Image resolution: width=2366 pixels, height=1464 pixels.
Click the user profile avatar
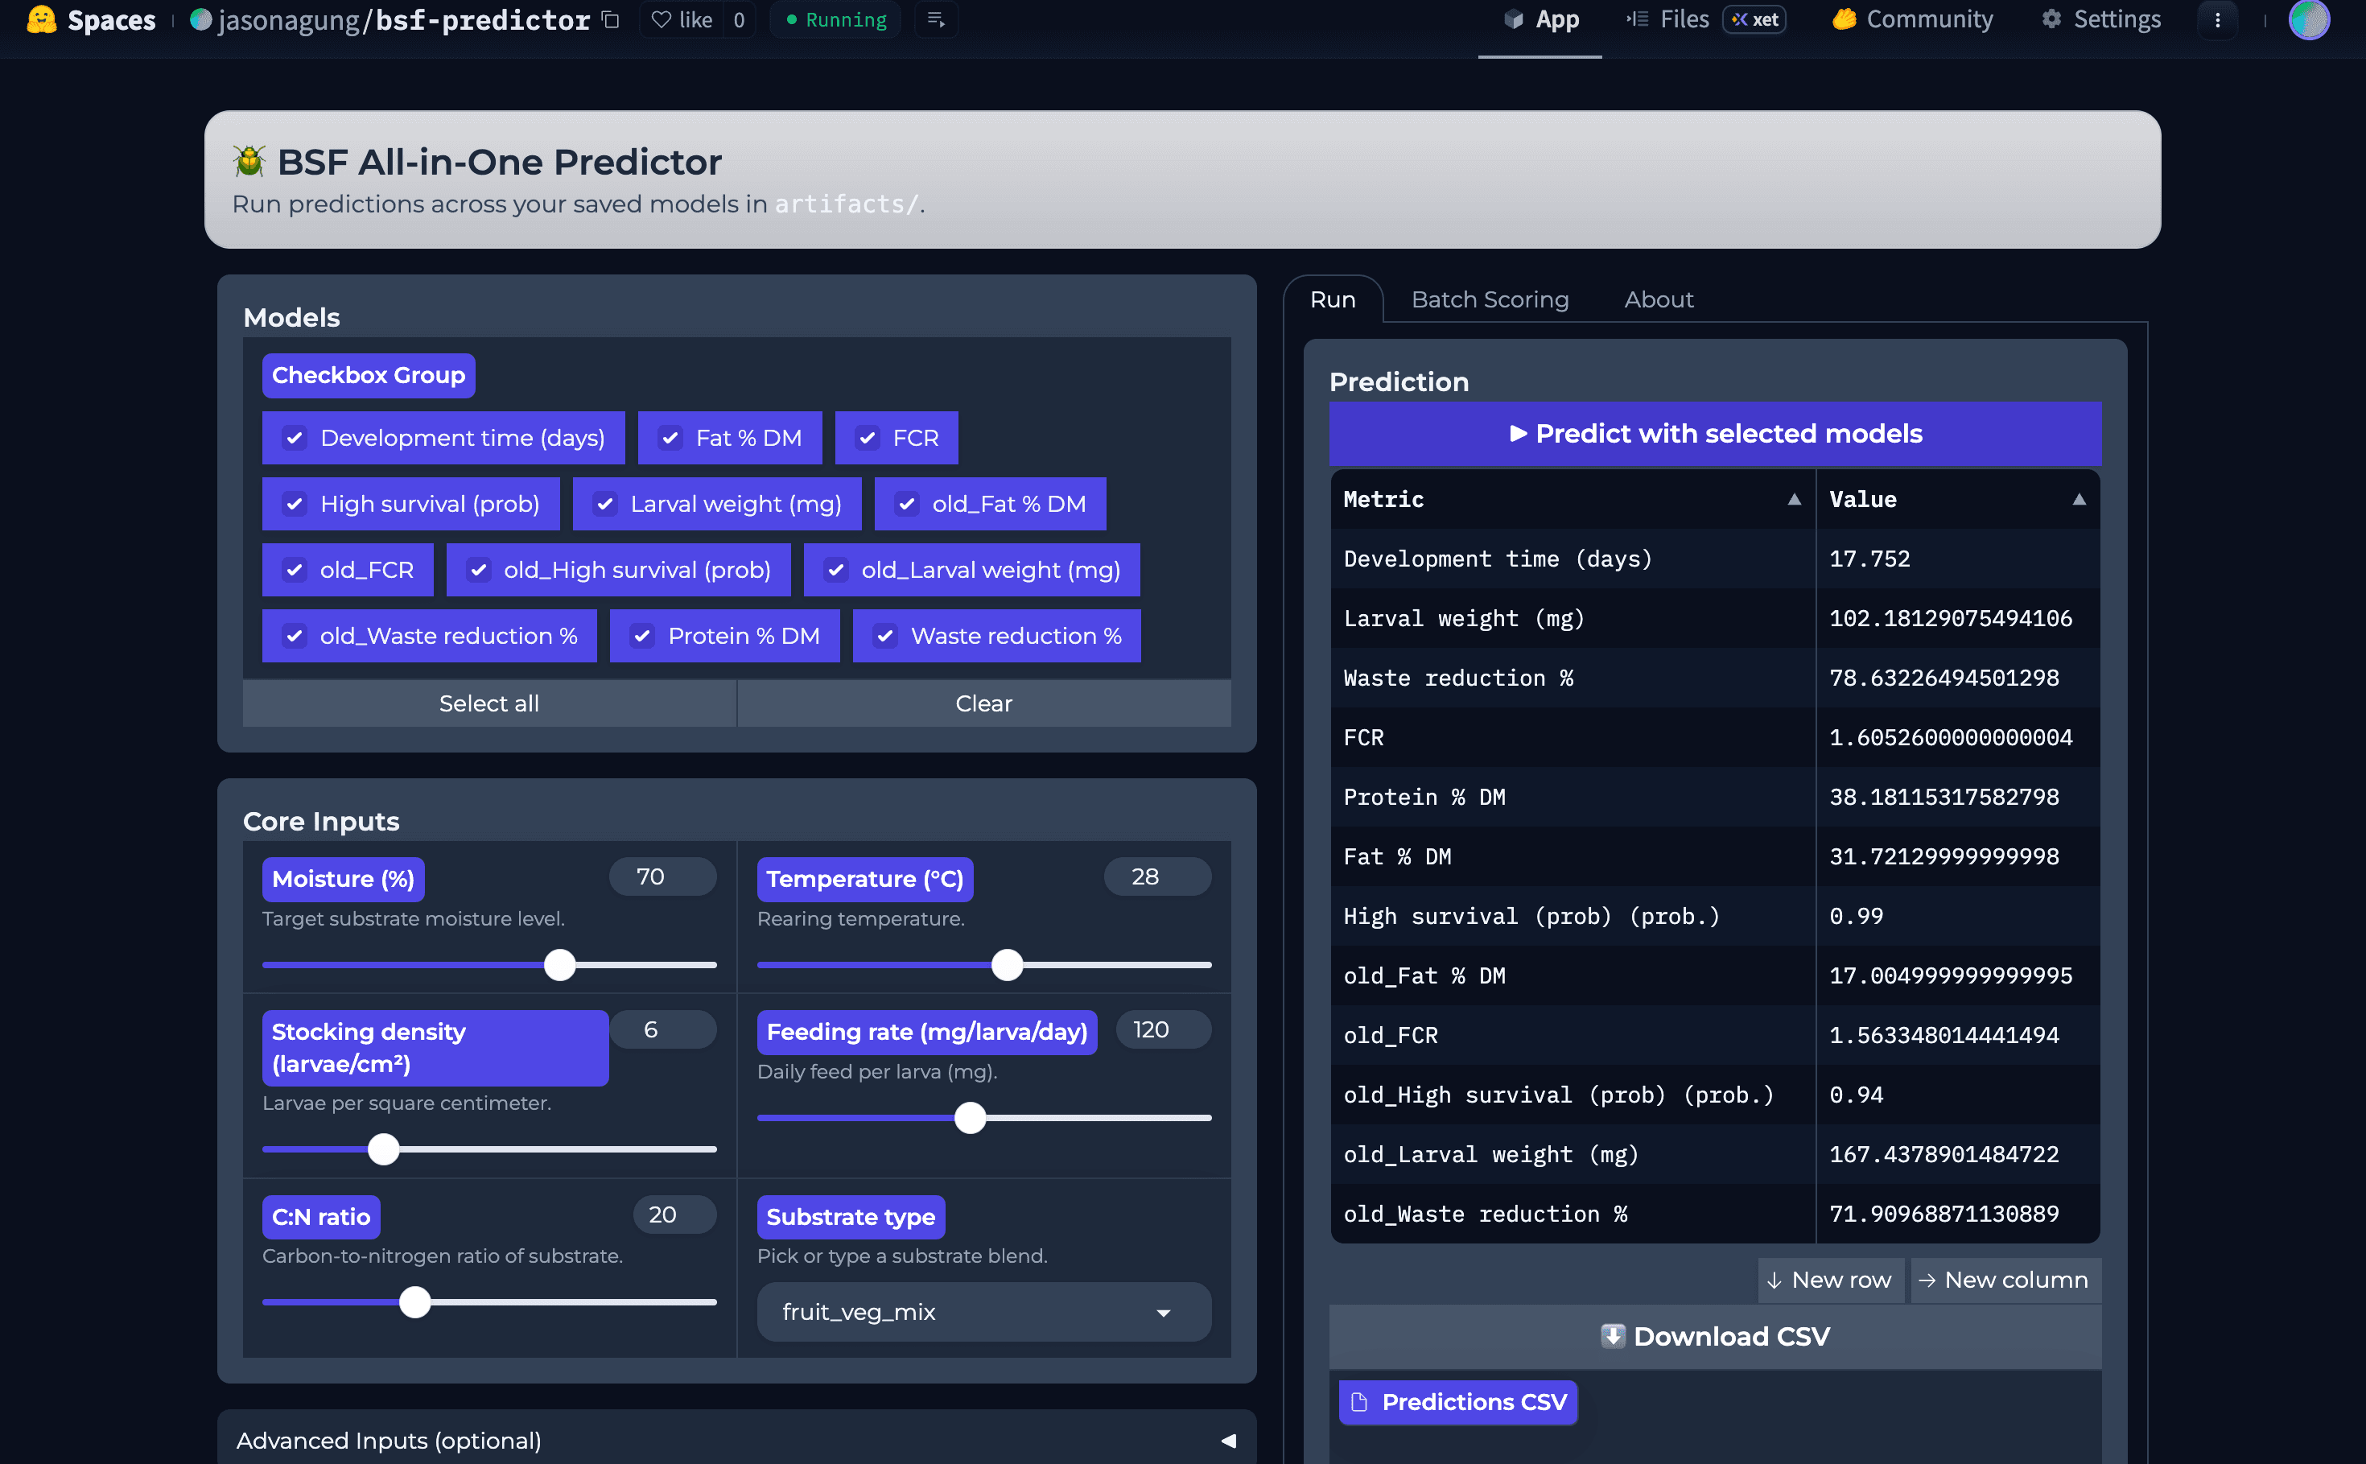(x=2308, y=19)
